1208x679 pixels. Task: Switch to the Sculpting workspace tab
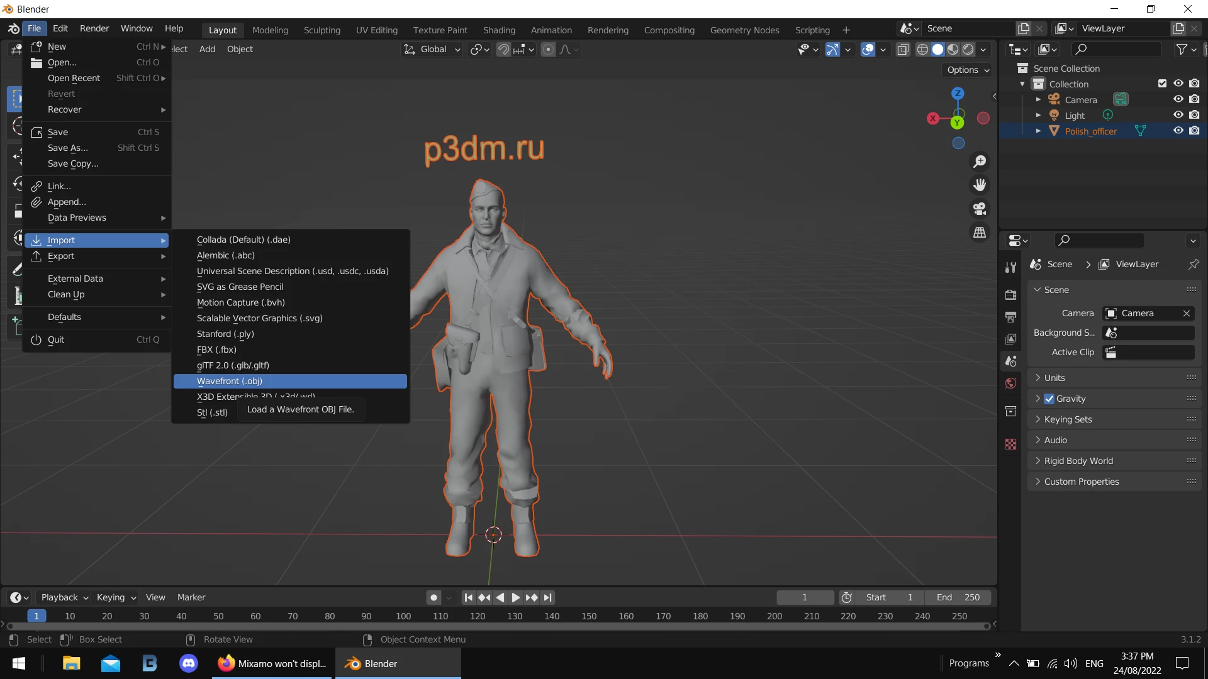[322, 30]
